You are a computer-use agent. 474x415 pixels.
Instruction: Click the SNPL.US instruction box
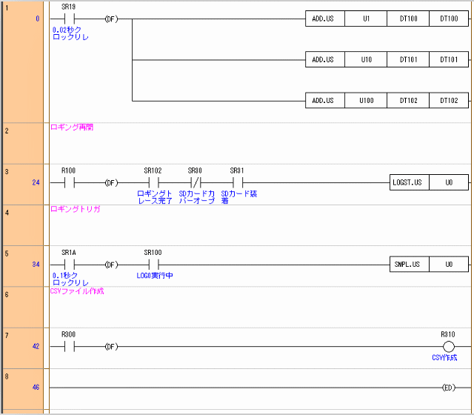[409, 265]
